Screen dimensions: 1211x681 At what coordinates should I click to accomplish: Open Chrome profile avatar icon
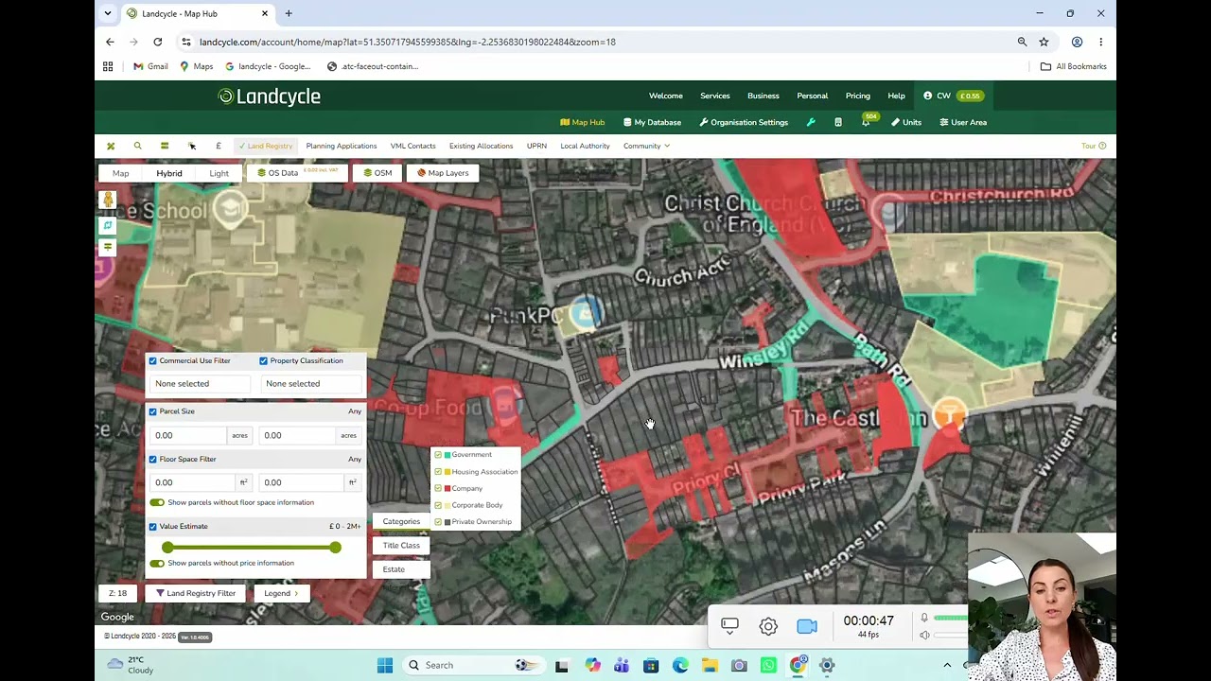tap(1077, 42)
